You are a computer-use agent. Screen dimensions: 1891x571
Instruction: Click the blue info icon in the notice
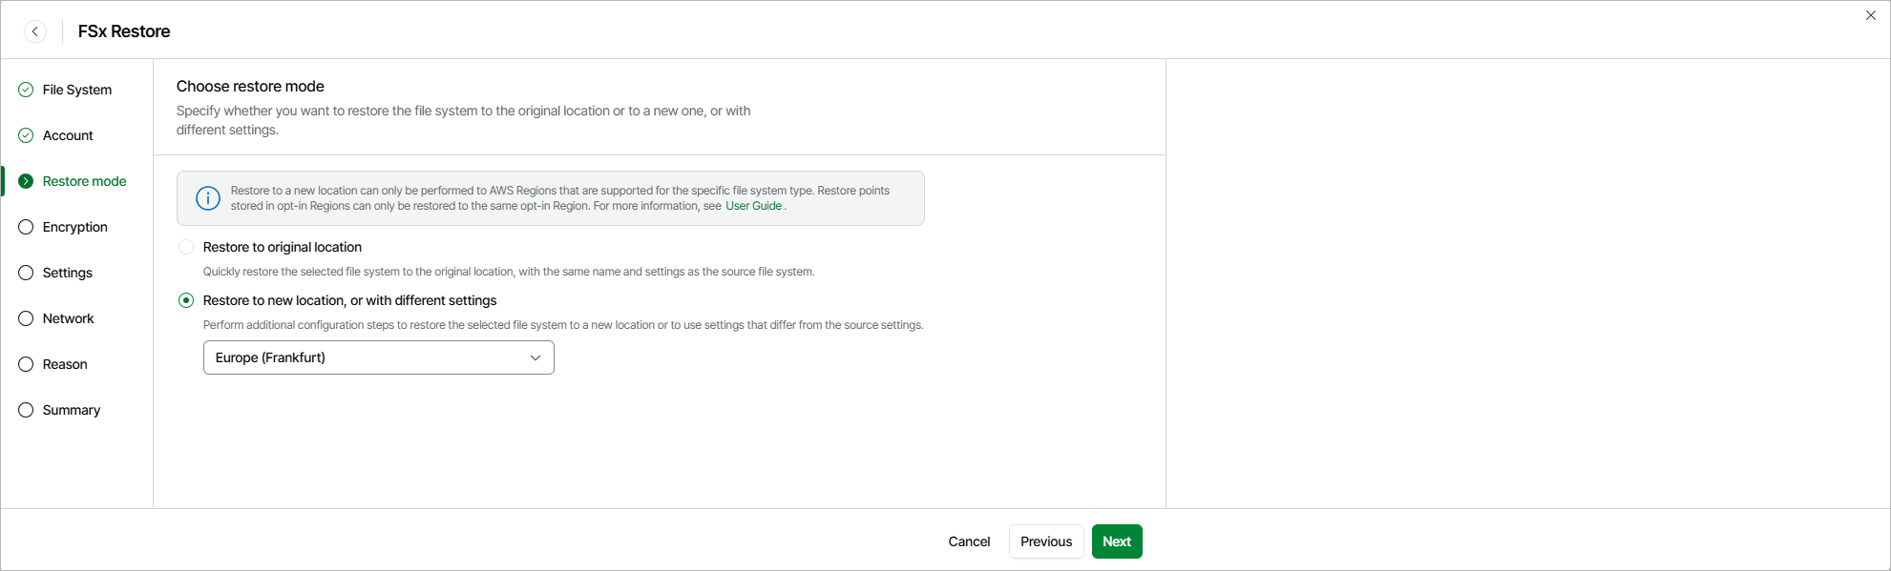point(208,198)
